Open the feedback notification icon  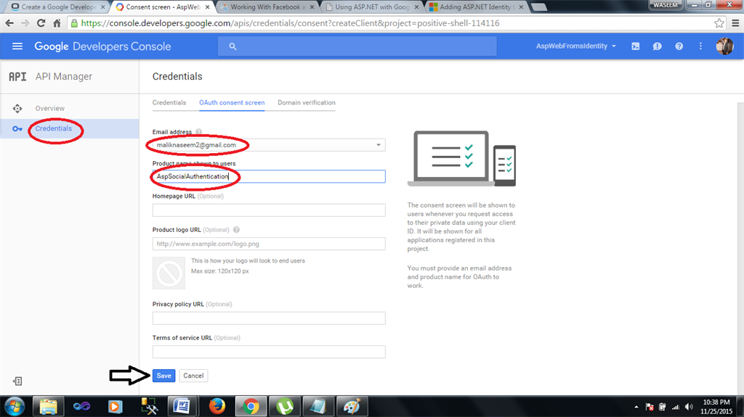[x=657, y=46]
